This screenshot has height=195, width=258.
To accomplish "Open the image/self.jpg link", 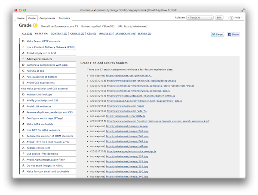I will [x=127, y=146].
